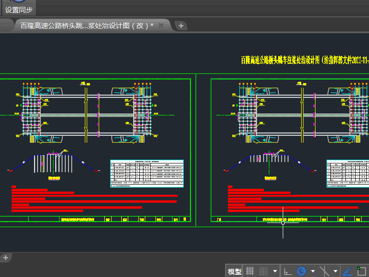Toggle isometric drafting crossed-lines icon
This screenshot has width=369, height=277.
tap(325, 271)
